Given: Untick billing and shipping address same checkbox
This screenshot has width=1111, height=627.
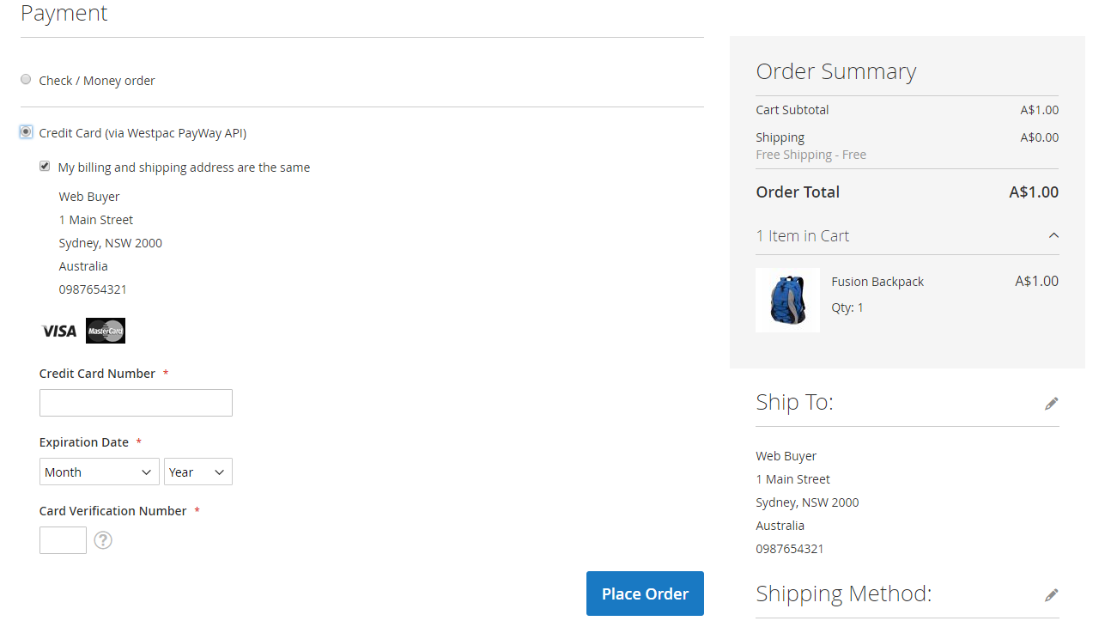Looking at the screenshot, I should 45,167.
